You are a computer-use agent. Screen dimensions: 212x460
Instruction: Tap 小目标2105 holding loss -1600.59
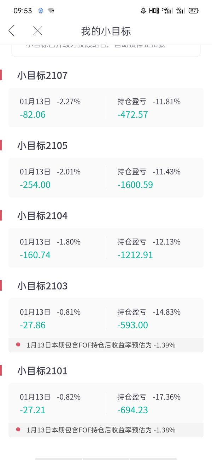click(135, 184)
